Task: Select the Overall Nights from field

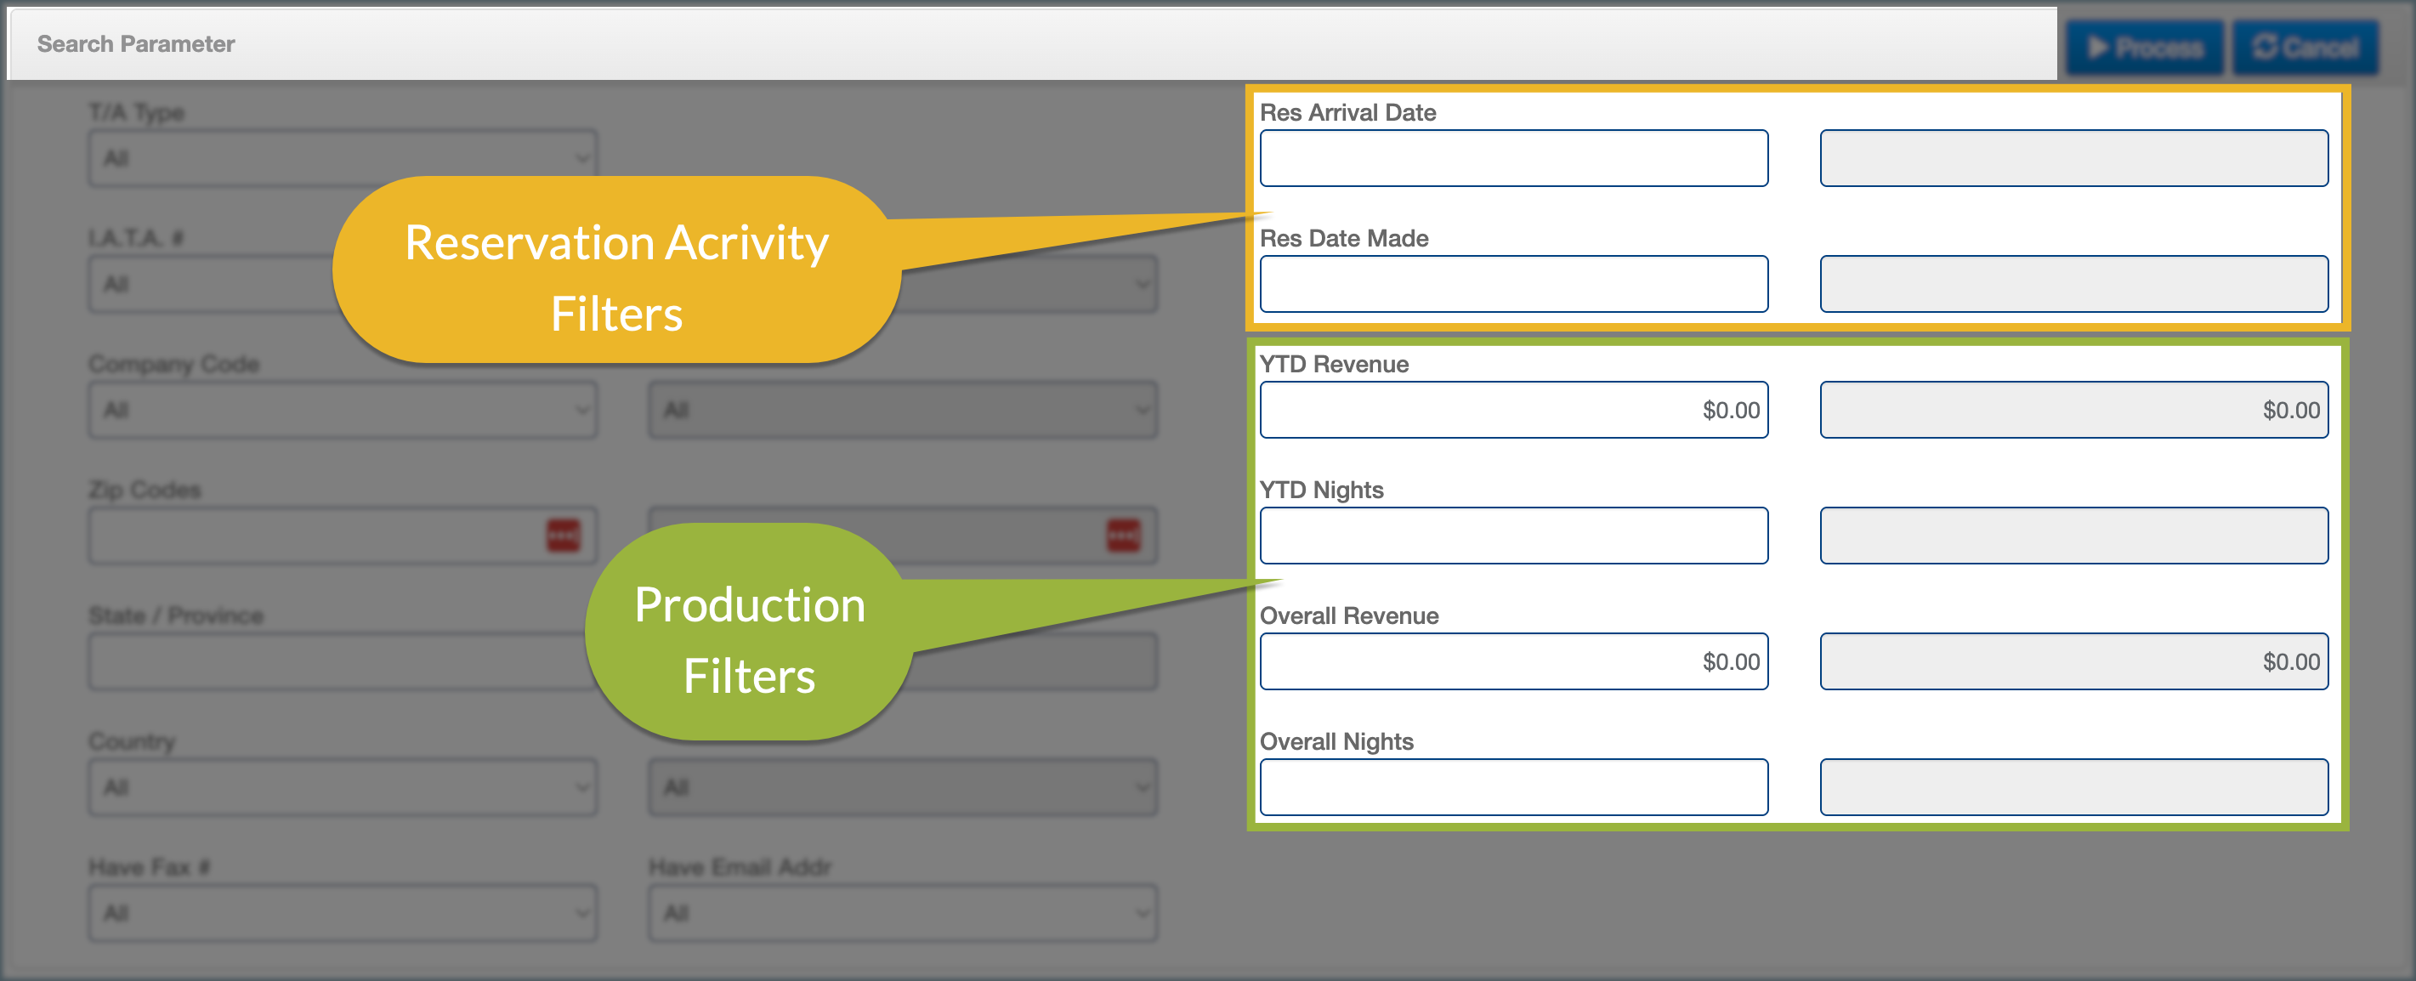Action: coord(1513,787)
